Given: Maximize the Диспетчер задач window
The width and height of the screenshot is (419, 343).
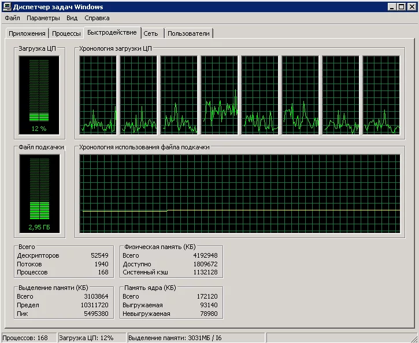Looking at the screenshot, I should [401, 7].
